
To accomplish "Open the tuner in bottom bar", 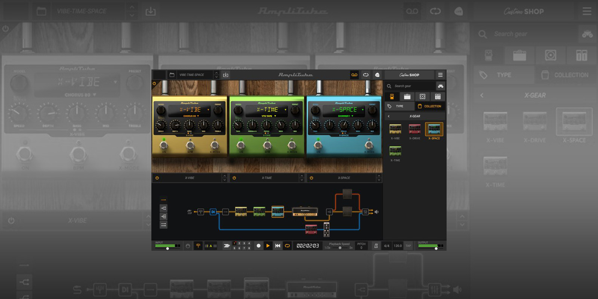I will click(x=198, y=246).
